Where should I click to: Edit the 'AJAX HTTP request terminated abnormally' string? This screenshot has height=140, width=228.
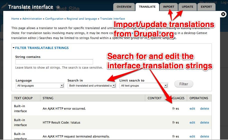(x=192, y=136)
